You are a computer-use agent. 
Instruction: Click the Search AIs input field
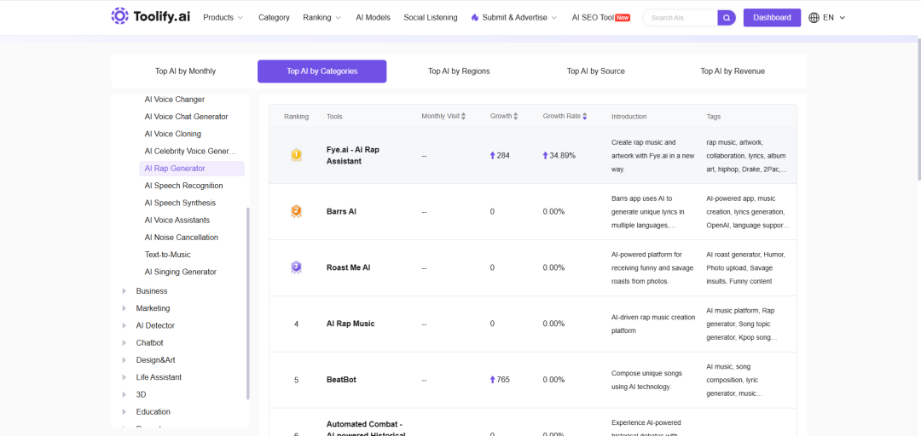point(681,18)
